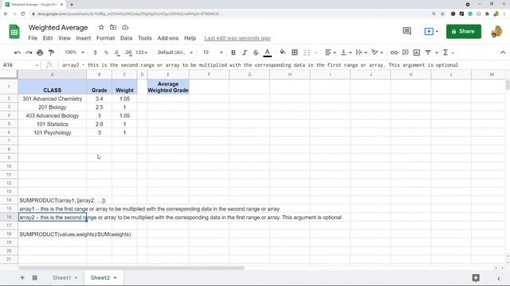Format as currency with dollar icon
510x286 pixels.
coord(95,52)
